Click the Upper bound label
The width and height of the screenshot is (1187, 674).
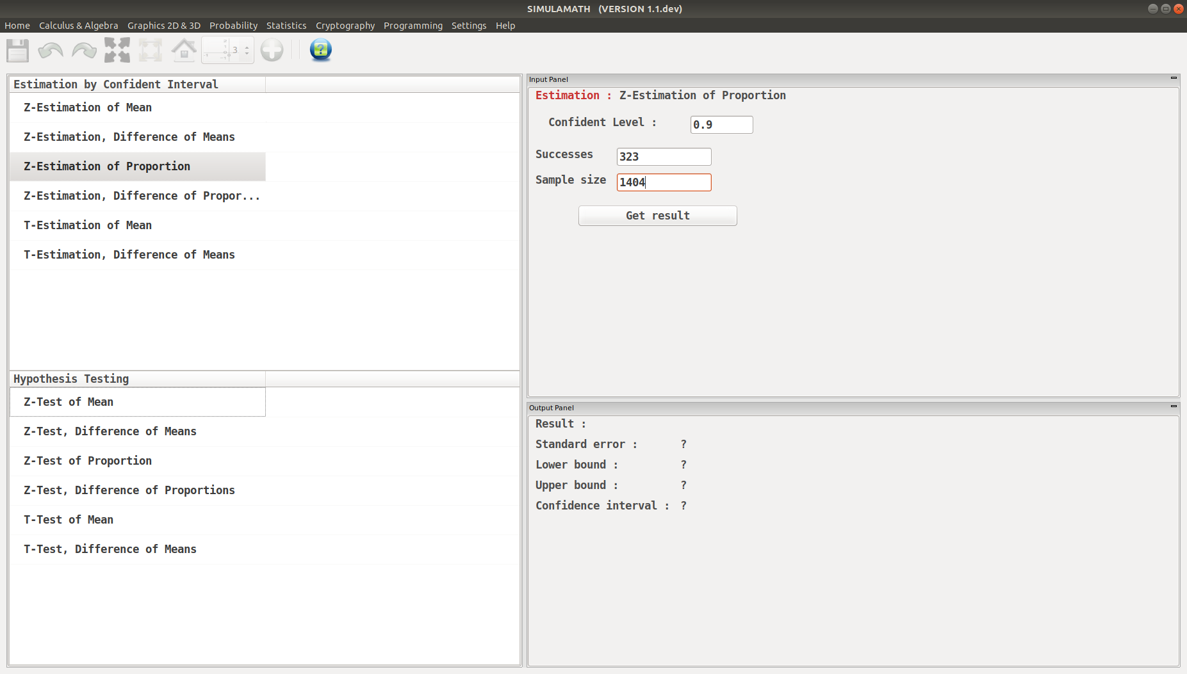(x=577, y=485)
